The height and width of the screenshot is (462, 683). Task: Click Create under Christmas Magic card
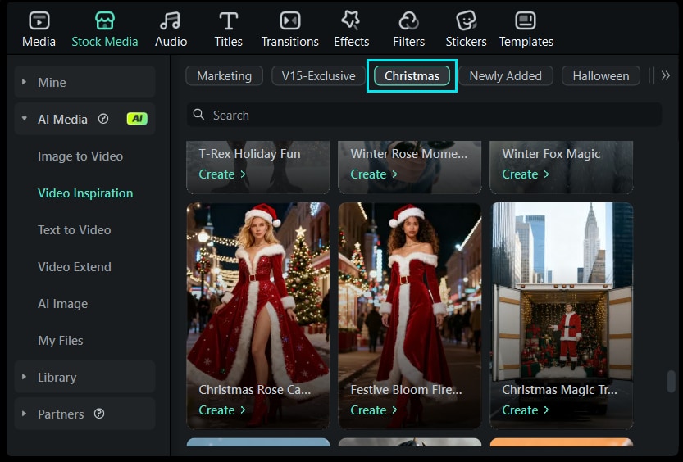point(526,410)
